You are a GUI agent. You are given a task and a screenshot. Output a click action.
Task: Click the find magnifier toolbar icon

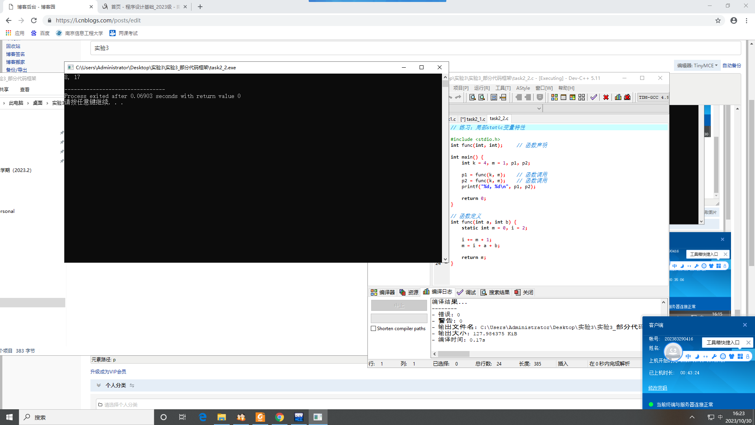click(473, 97)
